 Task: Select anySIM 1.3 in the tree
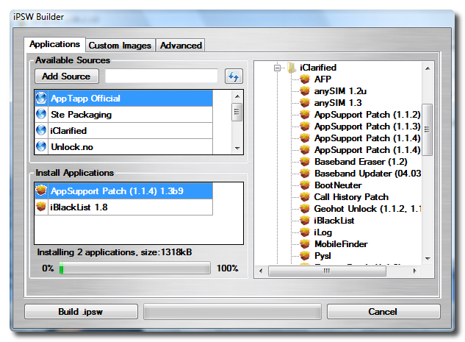tap(338, 103)
